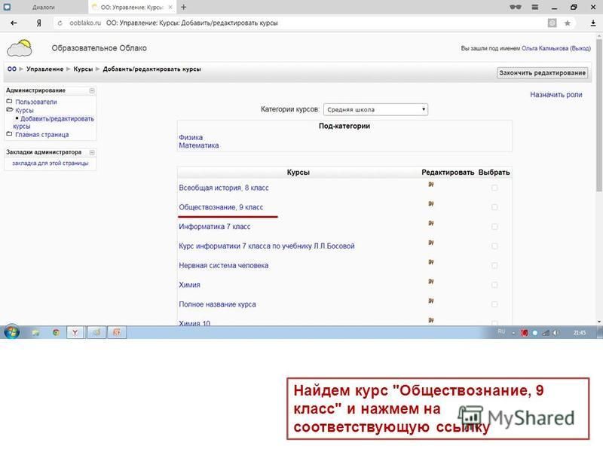
Task: Focus the browser address bar
Action: [300, 23]
